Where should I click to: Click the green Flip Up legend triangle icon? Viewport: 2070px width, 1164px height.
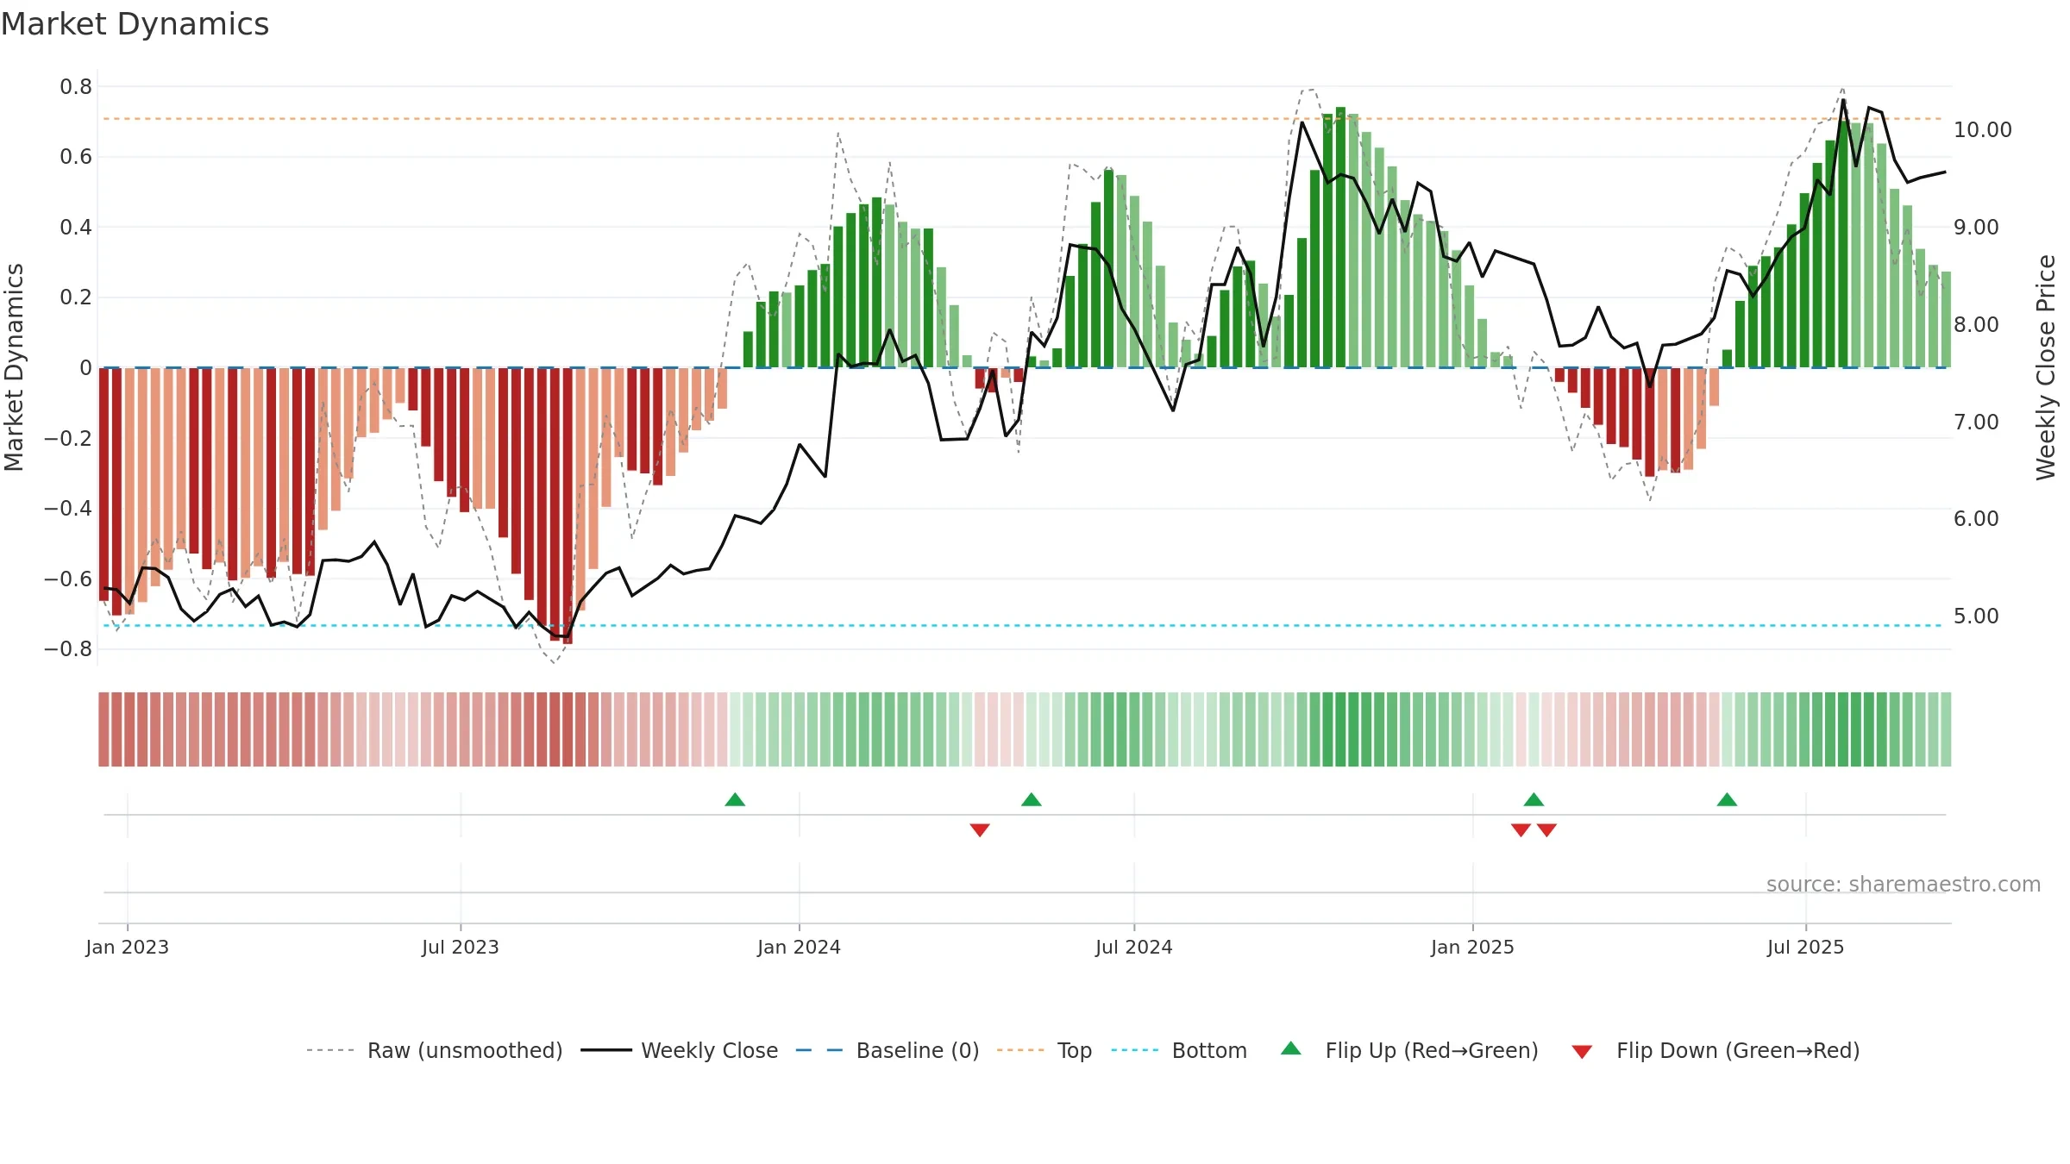pos(1291,1048)
